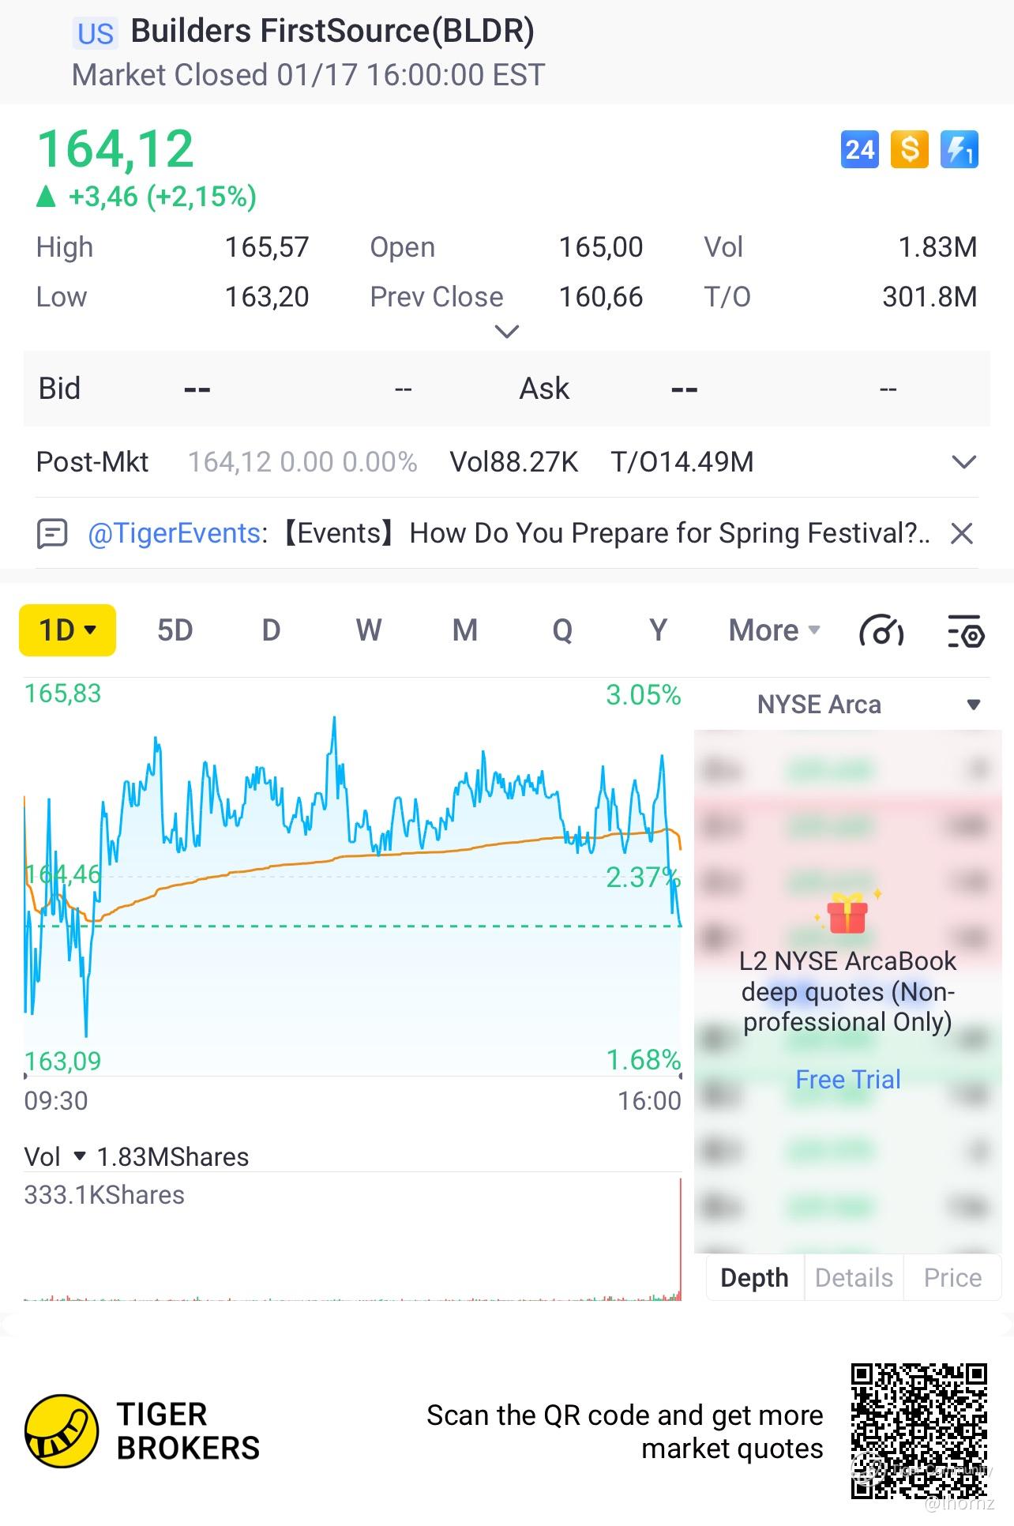Screen dimensions: 1014x1526
Task: Tap the orange dollar sign badge
Action: (x=909, y=149)
